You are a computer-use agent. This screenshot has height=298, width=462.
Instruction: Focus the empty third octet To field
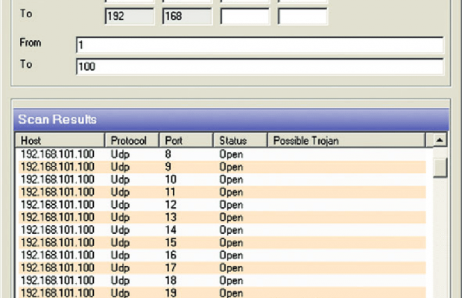pyautogui.click(x=244, y=16)
